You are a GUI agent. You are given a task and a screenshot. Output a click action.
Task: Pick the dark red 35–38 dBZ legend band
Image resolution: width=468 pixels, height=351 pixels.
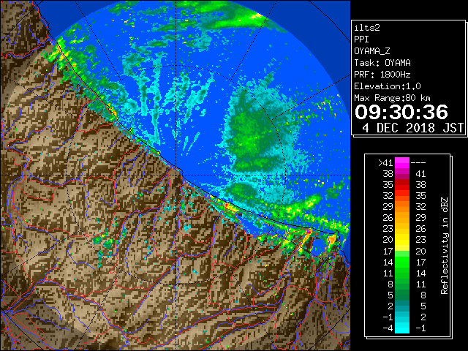tap(402, 185)
